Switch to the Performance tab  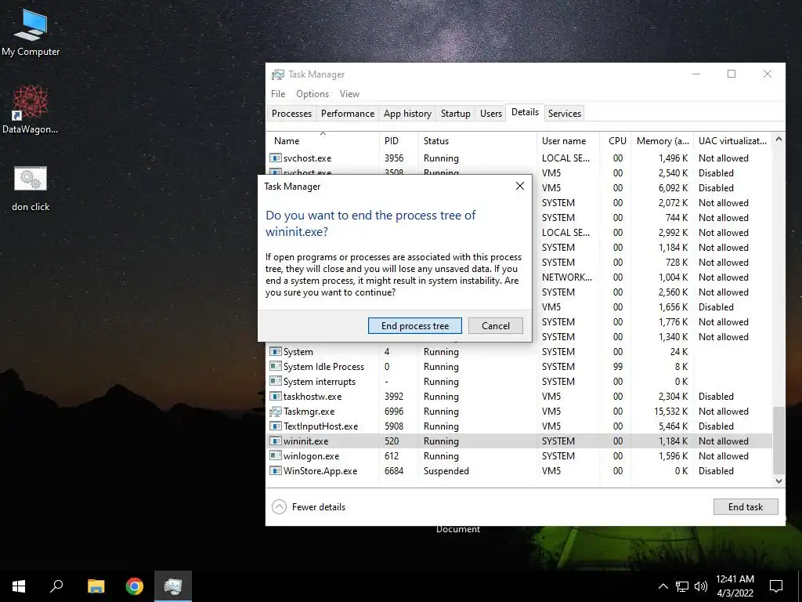click(x=348, y=114)
